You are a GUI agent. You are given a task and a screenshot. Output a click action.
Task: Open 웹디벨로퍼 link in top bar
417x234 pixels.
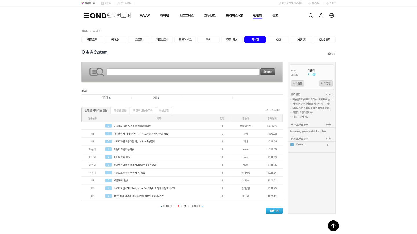88,3
